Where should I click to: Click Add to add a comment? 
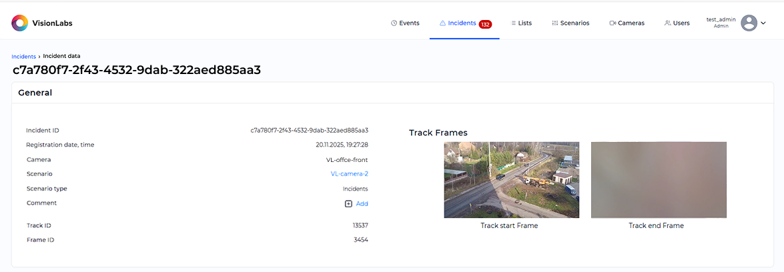pos(362,204)
